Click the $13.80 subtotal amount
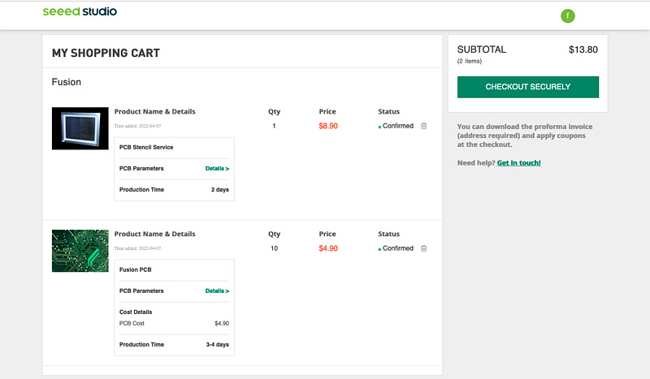Image resolution: width=650 pixels, height=379 pixels. (583, 50)
